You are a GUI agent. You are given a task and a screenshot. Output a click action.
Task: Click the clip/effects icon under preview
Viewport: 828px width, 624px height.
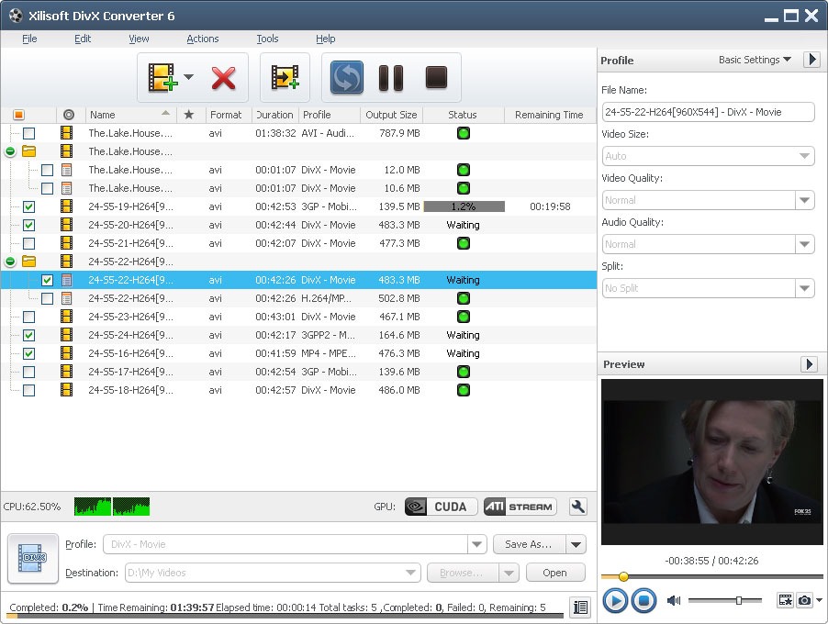pos(785,600)
